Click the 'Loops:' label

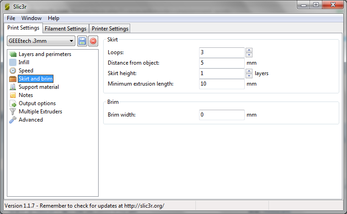(116, 52)
